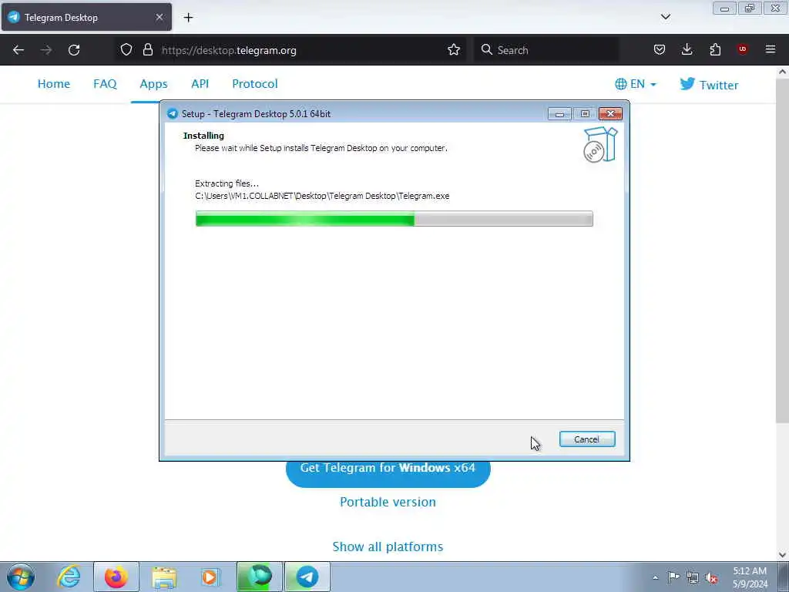This screenshot has width=789, height=592.
Task: Click the uBlock Origin extension icon
Action: [x=742, y=49]
